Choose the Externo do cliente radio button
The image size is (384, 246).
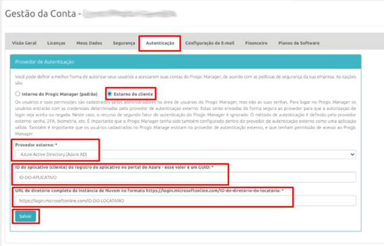109,94
